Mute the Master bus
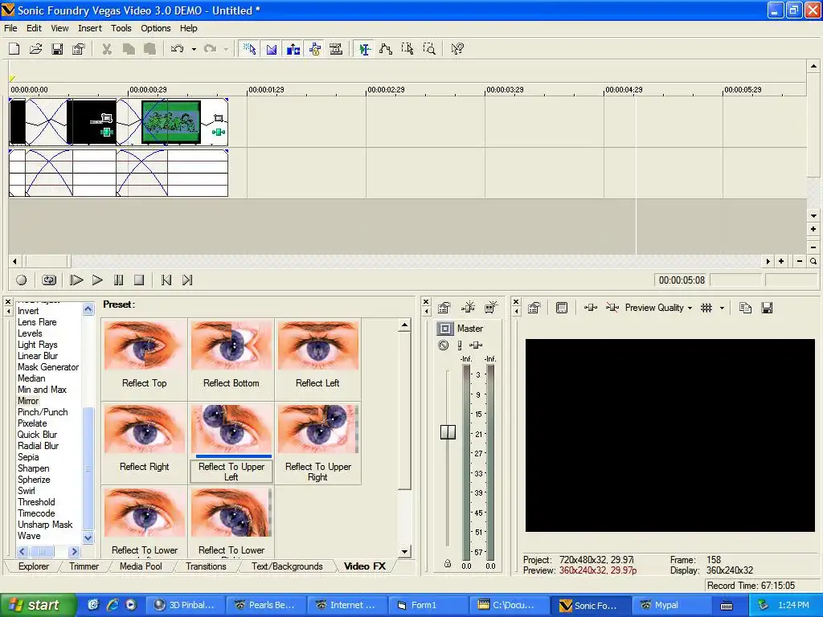 click(x=444, y=345)
